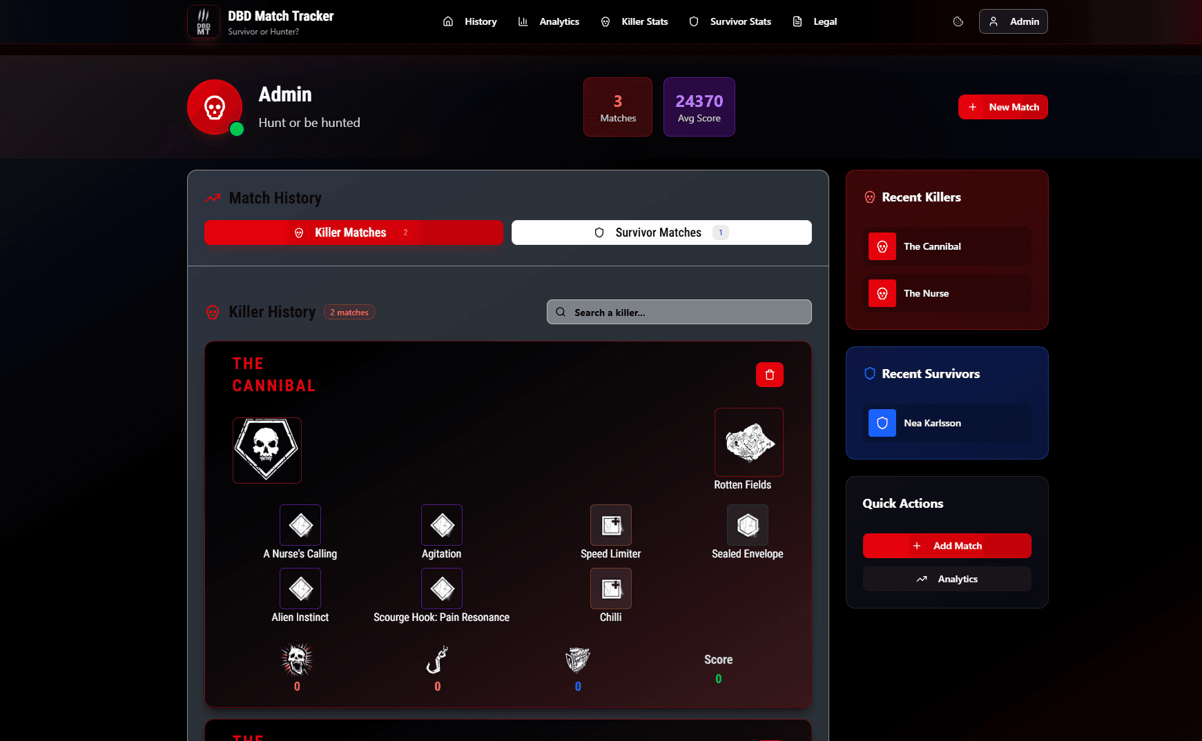Screen dimensions: 1202x741
Task: Click the Killer History skull icon
Action: [213, 313]
